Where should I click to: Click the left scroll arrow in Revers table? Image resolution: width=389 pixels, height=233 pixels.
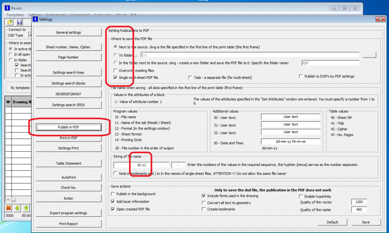pyautogui.click(x=9, y=200)
